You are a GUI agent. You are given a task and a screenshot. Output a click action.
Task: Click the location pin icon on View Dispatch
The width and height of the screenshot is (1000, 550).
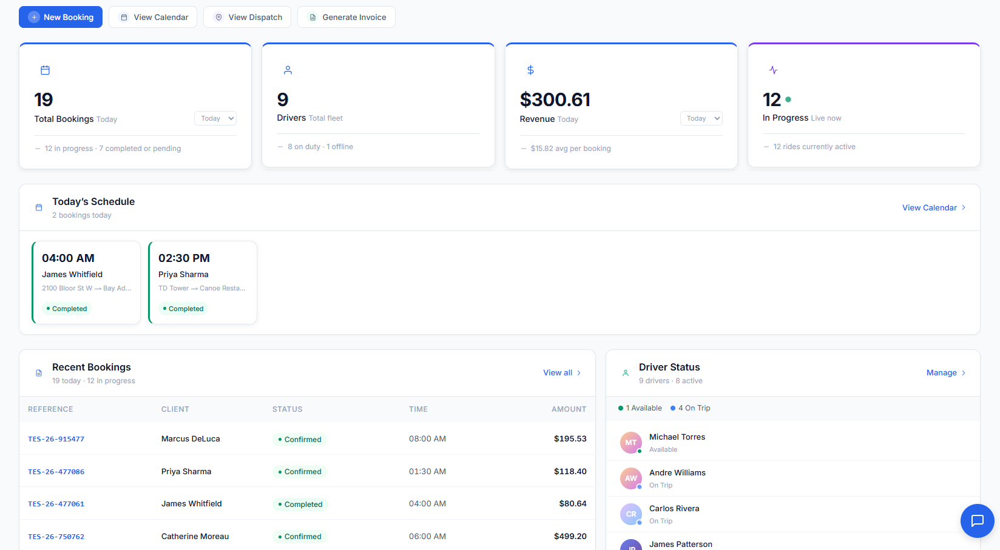click(218, 17)
